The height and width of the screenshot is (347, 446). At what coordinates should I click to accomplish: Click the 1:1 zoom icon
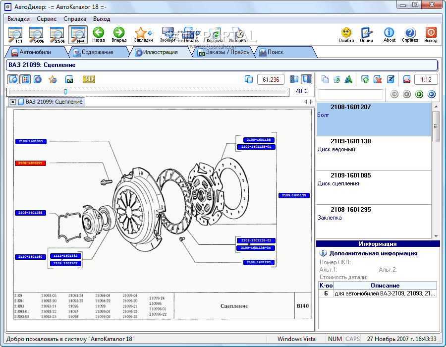tap(15, 34)
